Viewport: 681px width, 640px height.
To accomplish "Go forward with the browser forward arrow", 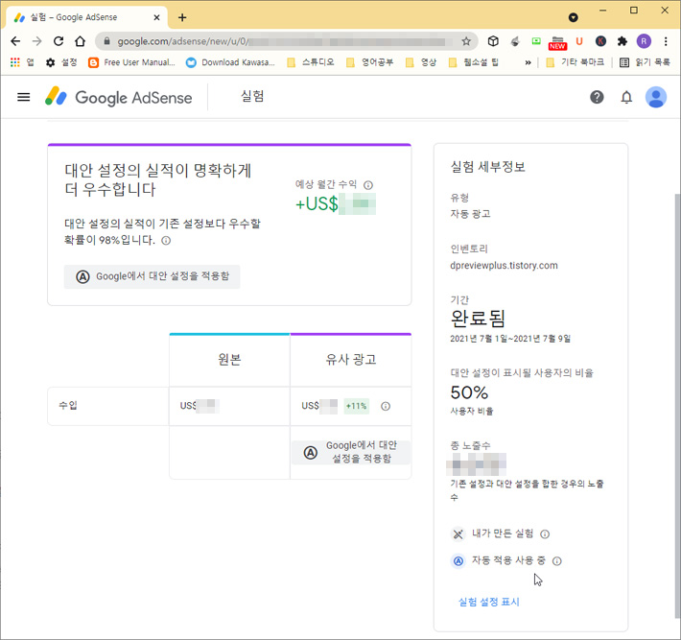I will [x=37, y=41].
